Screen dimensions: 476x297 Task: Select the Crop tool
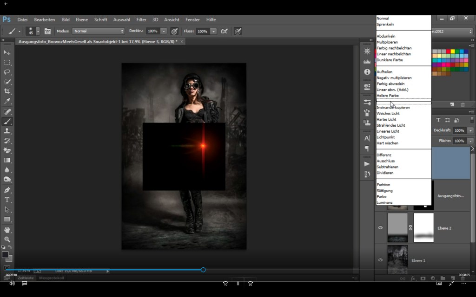pos(7,91)
